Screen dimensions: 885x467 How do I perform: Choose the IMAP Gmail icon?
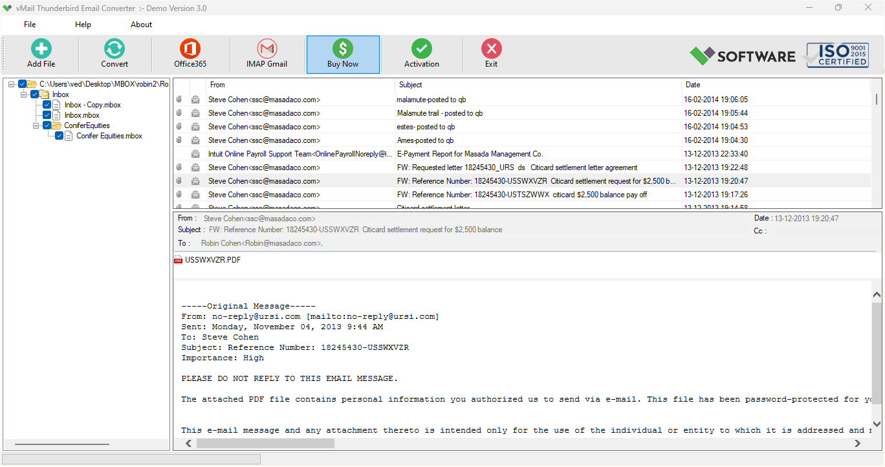[267, 49]
